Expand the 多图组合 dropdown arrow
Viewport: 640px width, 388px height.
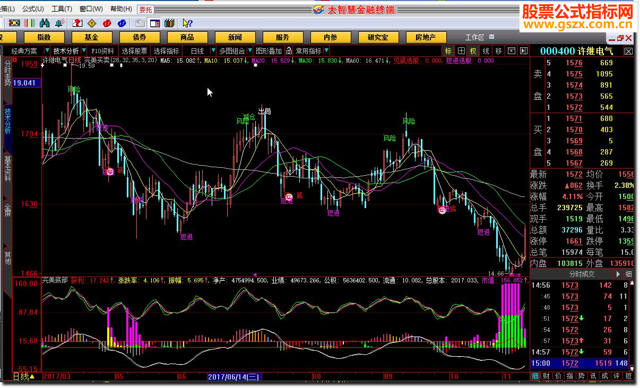(249, 51)
